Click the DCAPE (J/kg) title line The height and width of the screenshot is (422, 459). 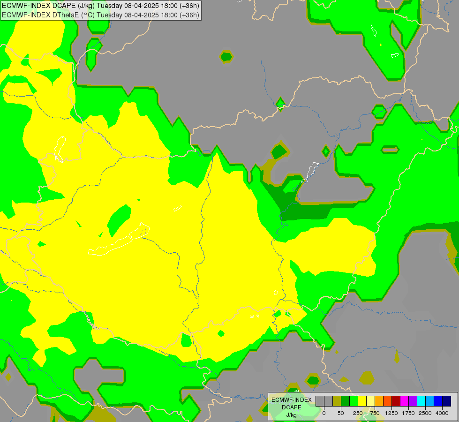[x=100, y=6]
